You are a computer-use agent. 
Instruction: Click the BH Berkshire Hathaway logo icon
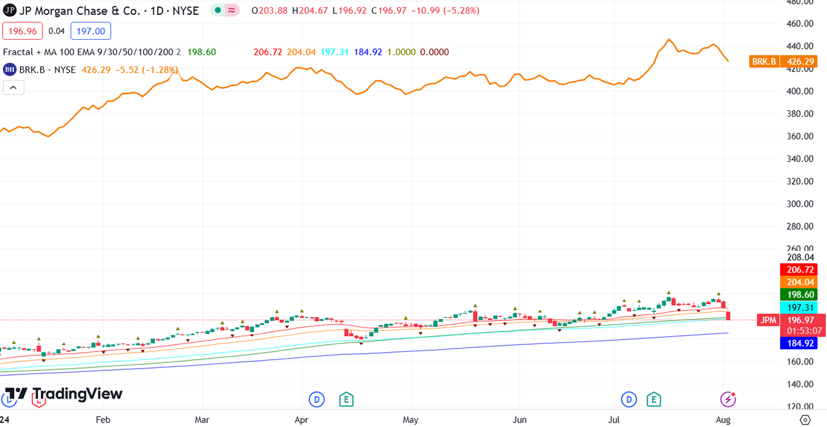pos(9,69)
